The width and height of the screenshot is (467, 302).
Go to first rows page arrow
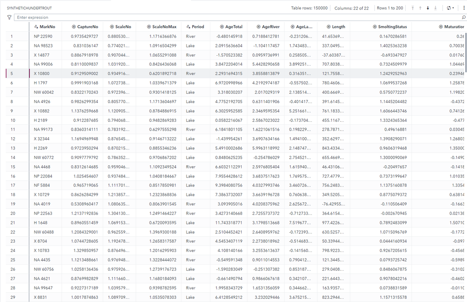tap(412, 8)
